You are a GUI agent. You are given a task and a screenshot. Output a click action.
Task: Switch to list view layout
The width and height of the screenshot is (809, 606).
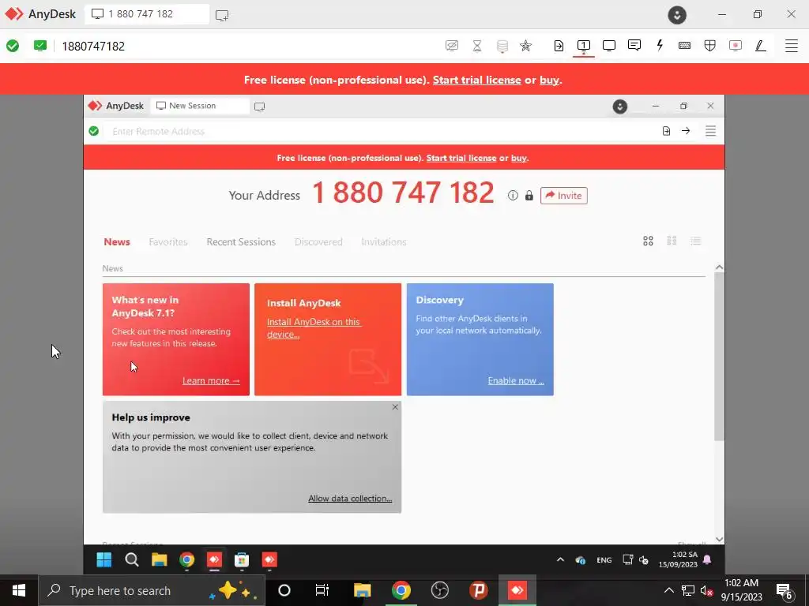(x=695, y=241)
